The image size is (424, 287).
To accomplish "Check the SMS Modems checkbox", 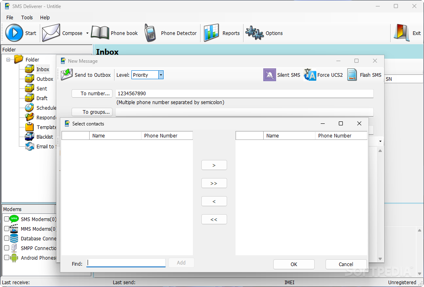I will [x=6, y=219].
